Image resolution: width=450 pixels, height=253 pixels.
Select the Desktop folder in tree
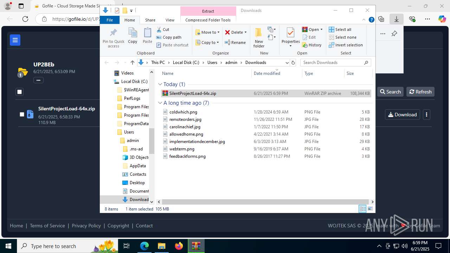[x=137, y=183]
